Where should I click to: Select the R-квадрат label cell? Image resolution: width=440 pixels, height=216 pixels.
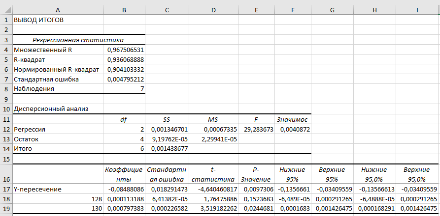click(x=58, y=59)
